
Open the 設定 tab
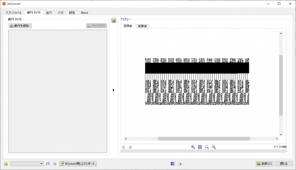[72, 12]
